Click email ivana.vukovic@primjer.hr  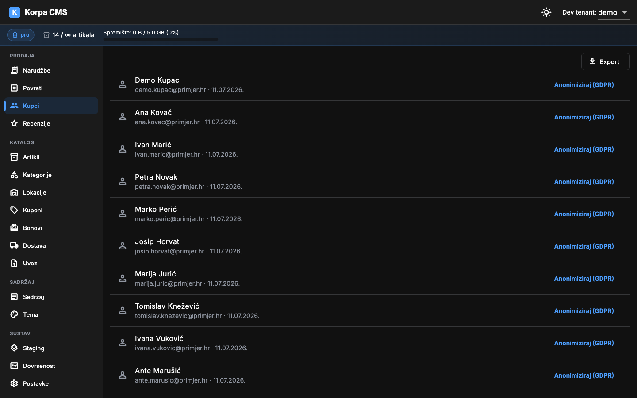point(173,348)
